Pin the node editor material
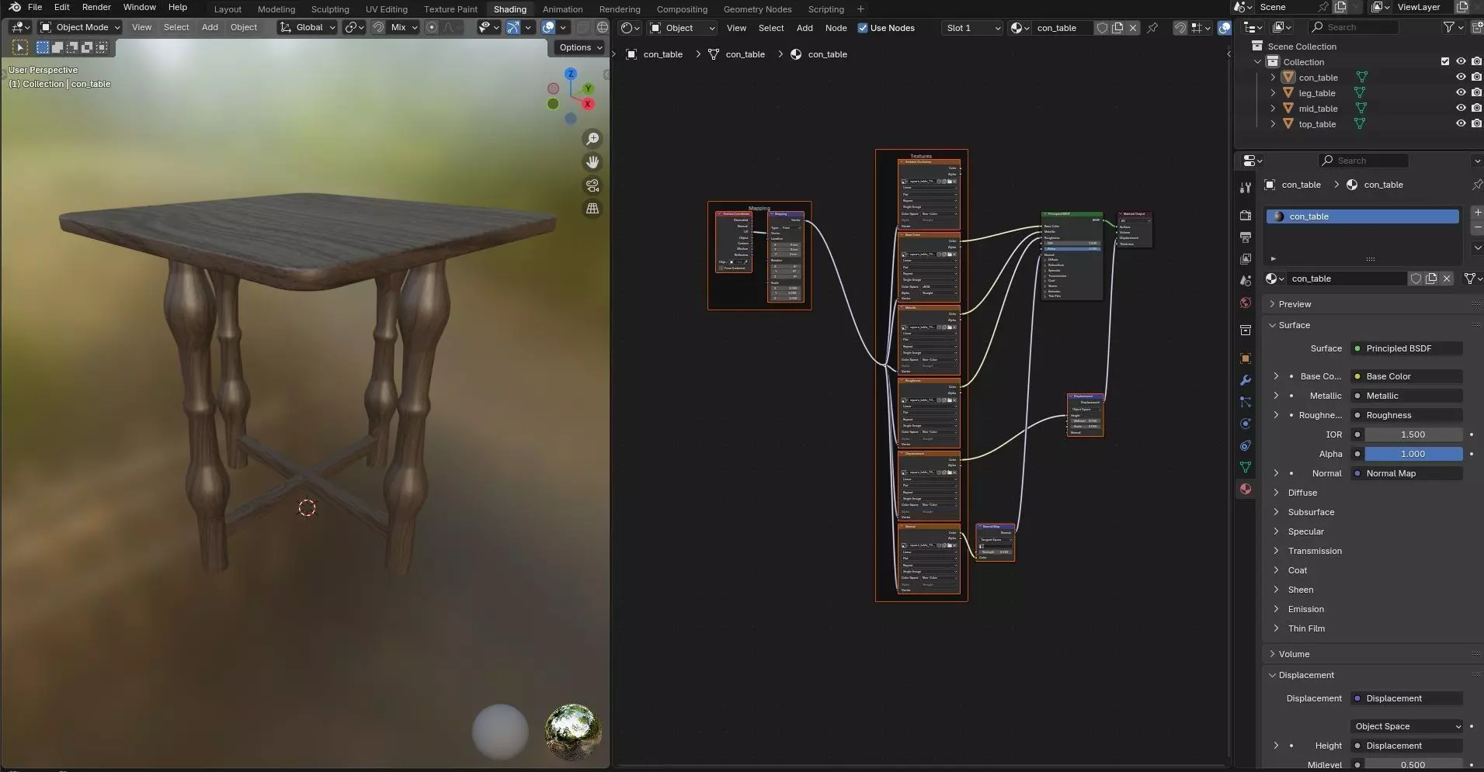Viewport: 1484px width, 772px height. tap(1153, 28)
